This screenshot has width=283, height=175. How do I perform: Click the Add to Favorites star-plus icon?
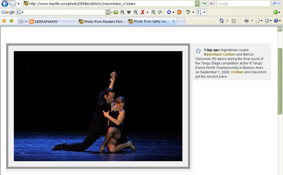[12, 21]
